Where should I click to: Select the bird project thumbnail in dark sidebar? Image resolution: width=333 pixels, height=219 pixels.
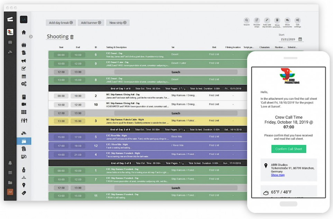tap(10, 32)
